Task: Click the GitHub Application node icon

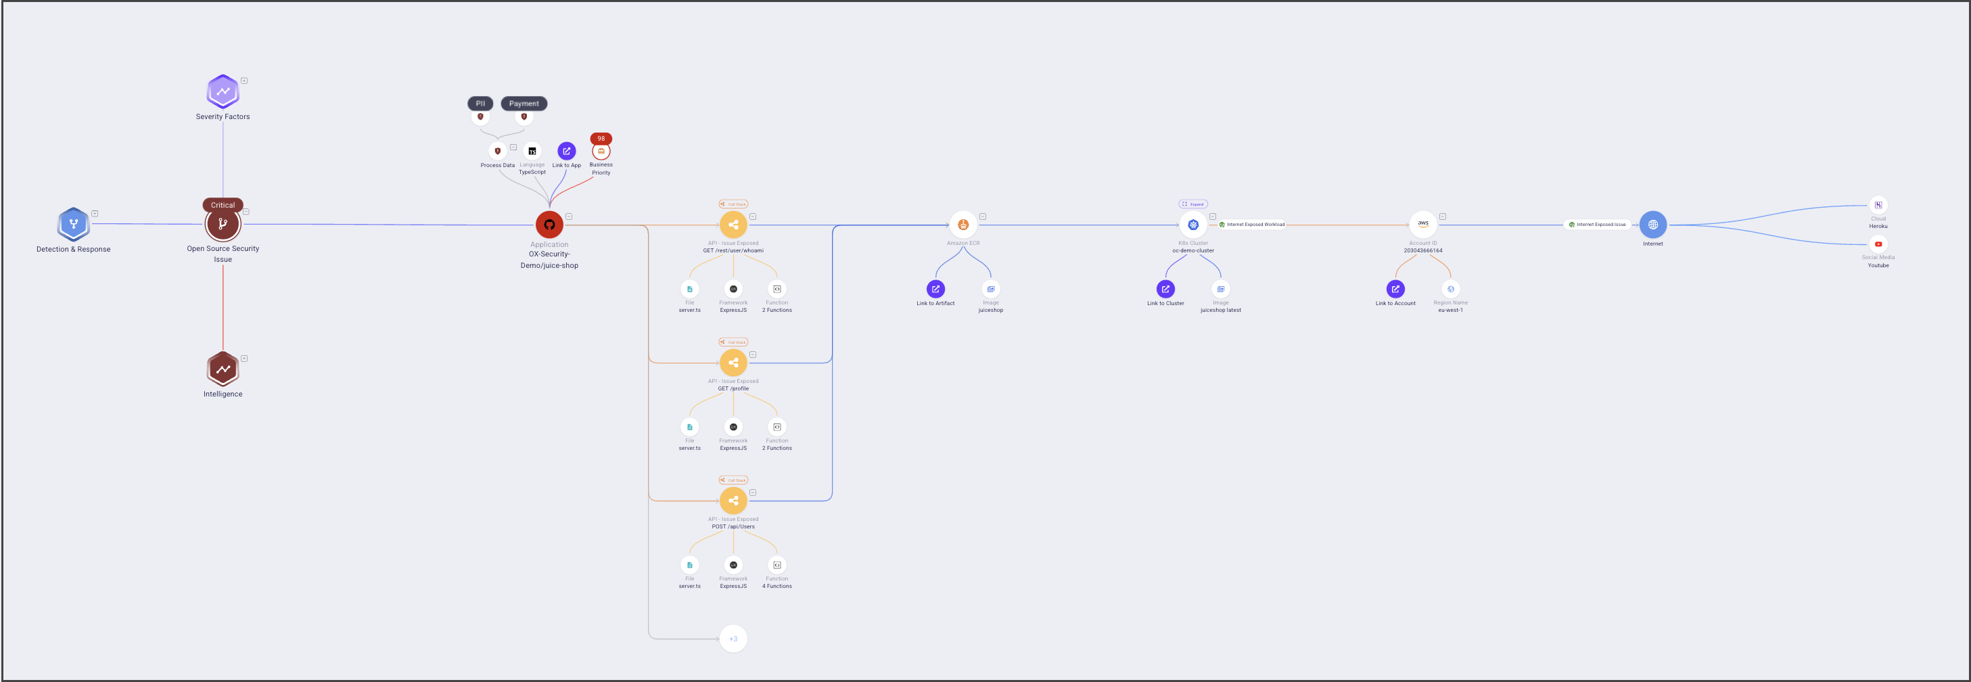Action: 549,224
